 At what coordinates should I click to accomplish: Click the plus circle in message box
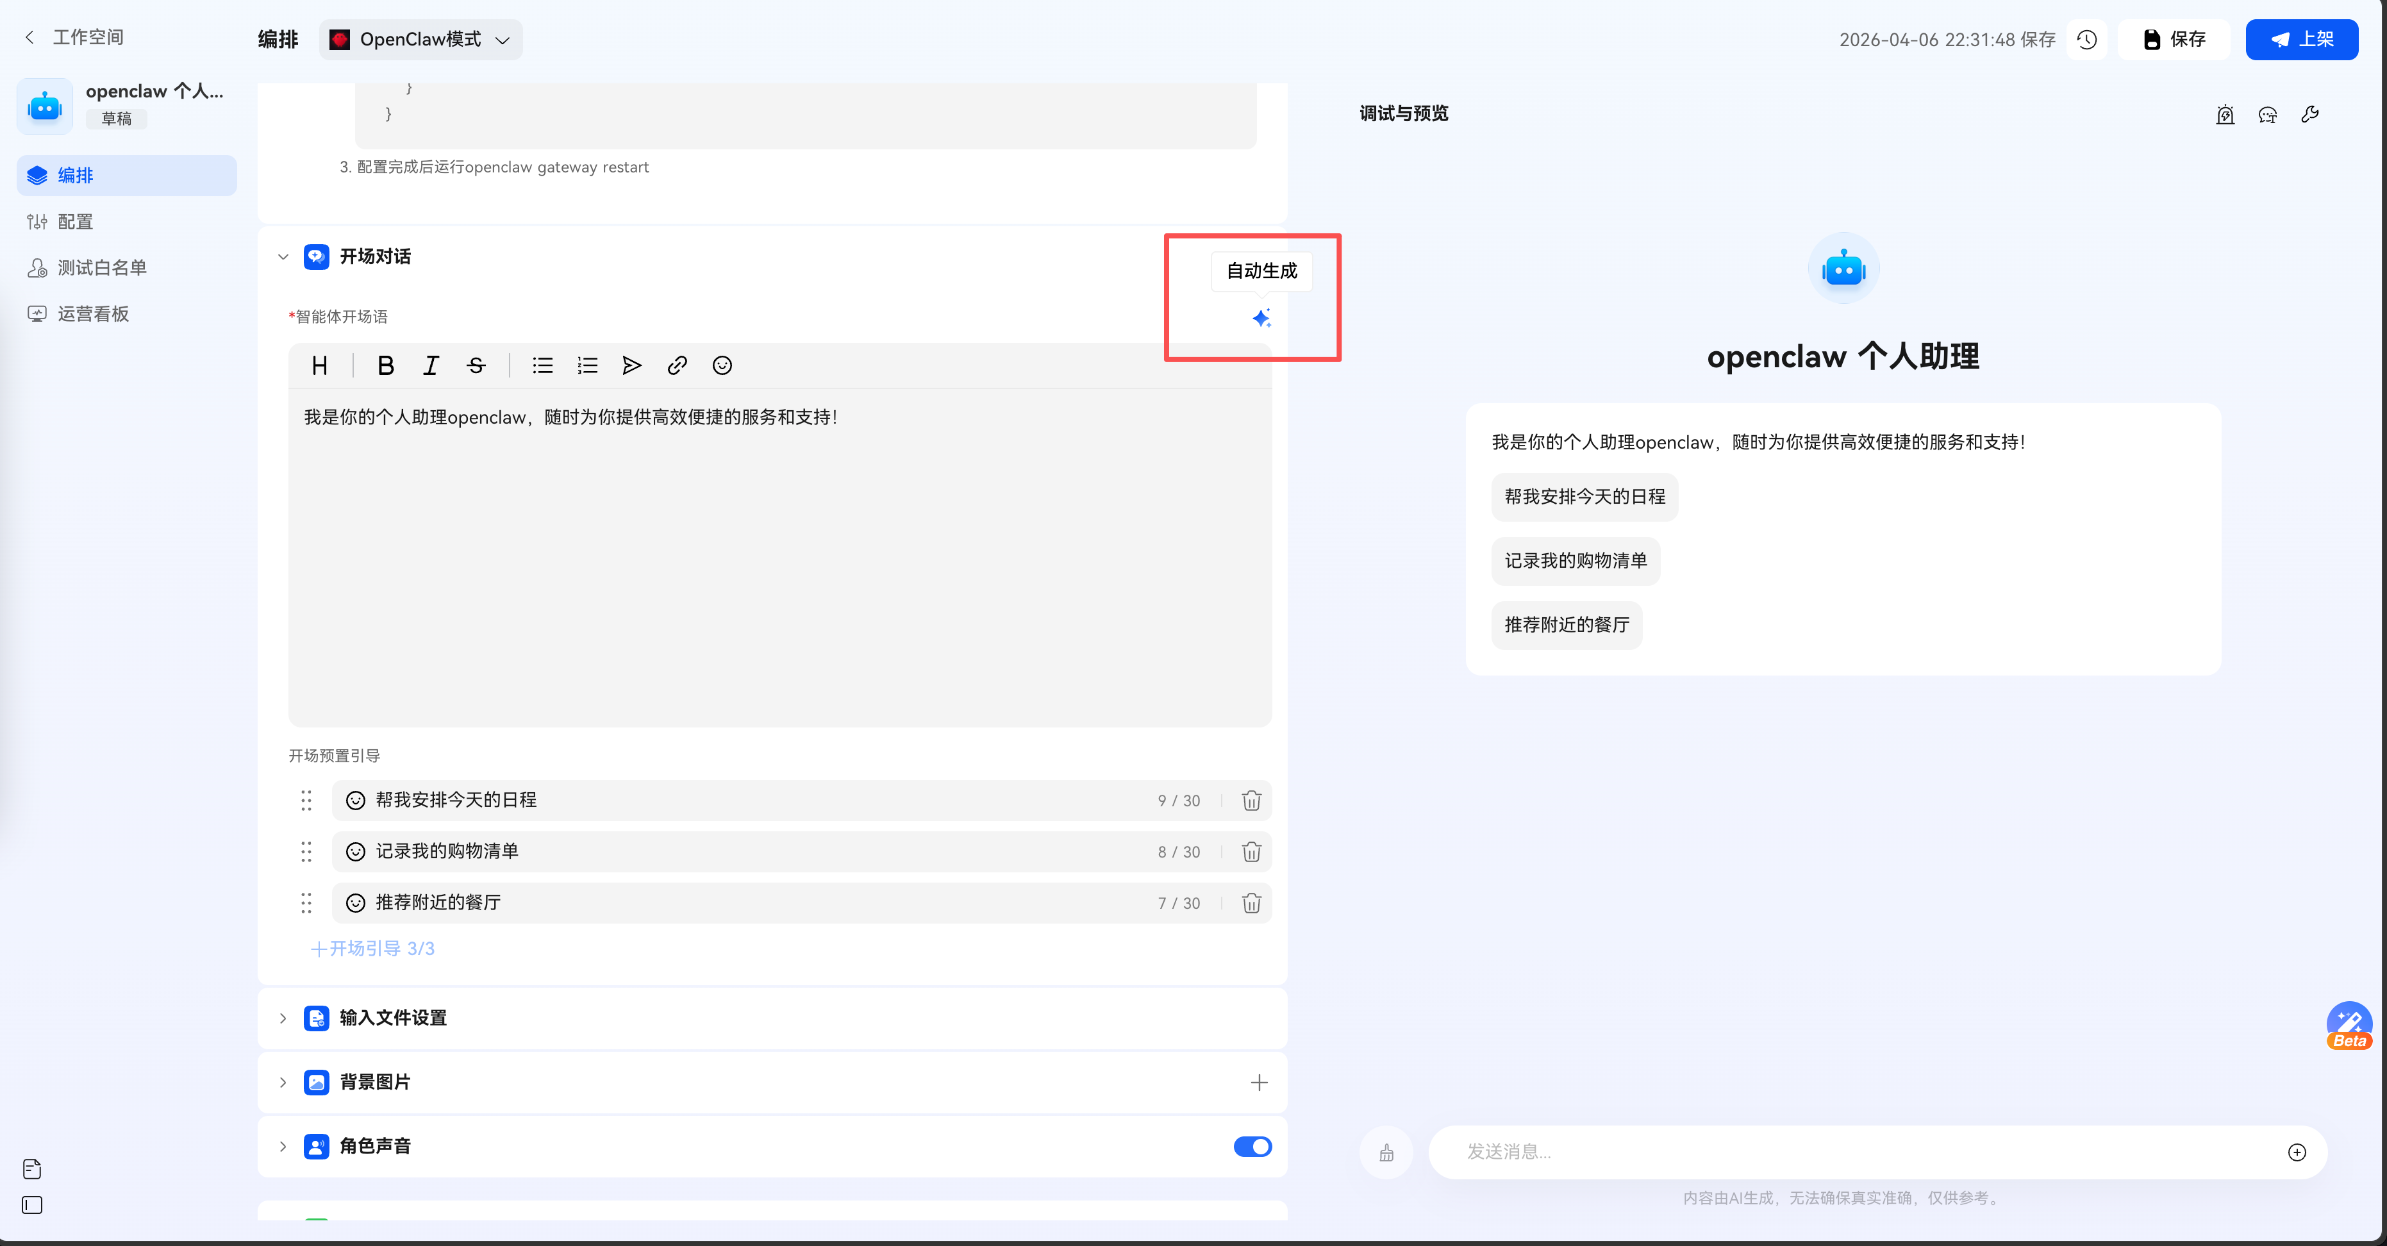[2297, 1152]
